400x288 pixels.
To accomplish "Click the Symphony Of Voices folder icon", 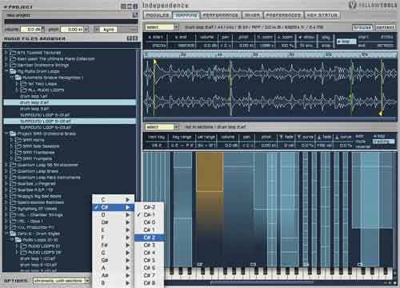I will click(13, 209).
